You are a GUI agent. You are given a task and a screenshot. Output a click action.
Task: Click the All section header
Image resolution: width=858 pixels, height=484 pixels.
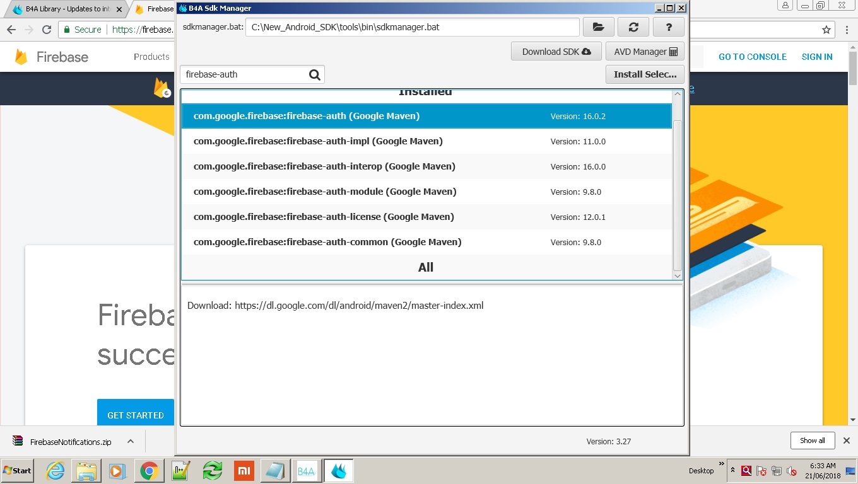click(x=426, y=267)
